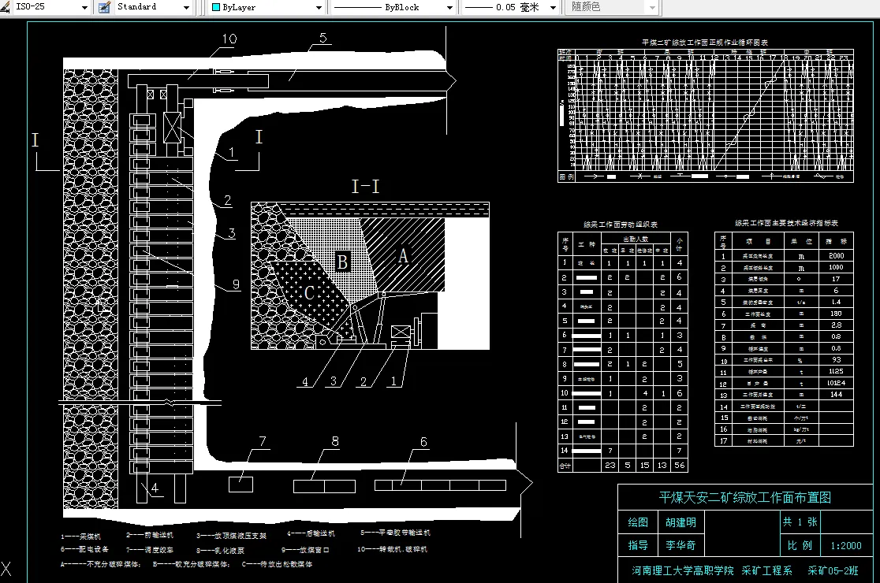Image resolution: width=880 pixels, height=583 pixels.
Task: Select the value 10124 in indicator table
Action: pyautogui.click(x=836, y=383)
